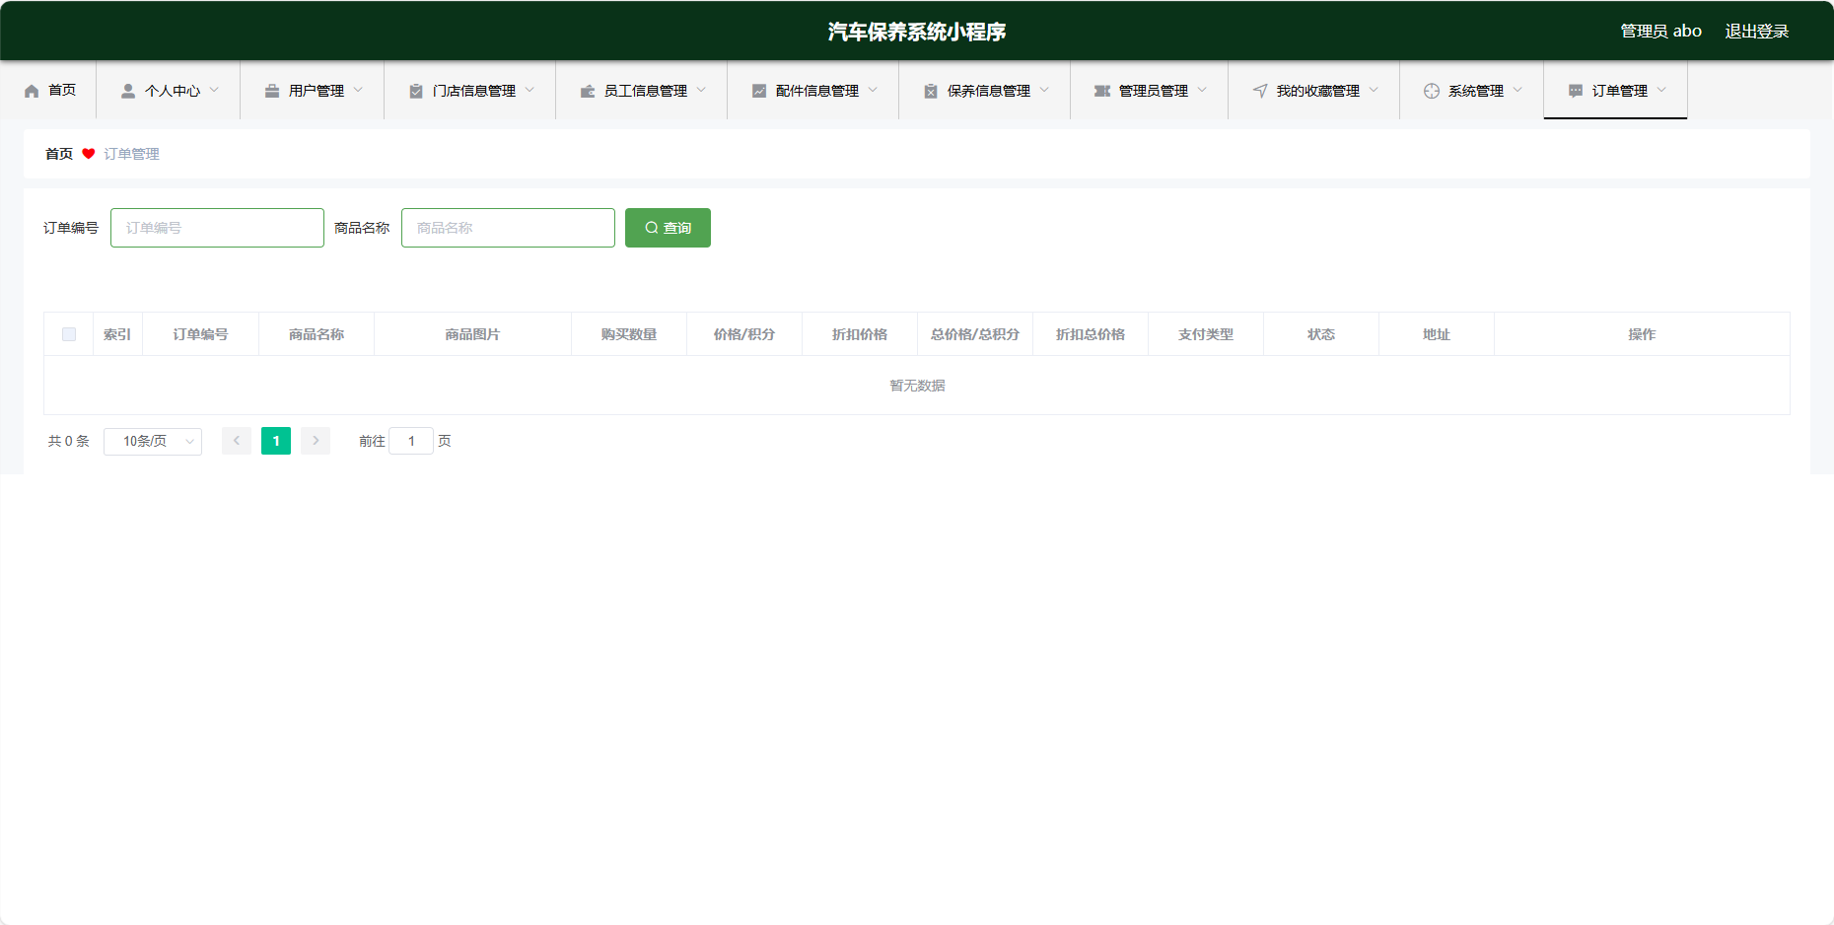Toggle the select-all checkbox in table header
1834x925 pixels.
click(x=69, y=334)
